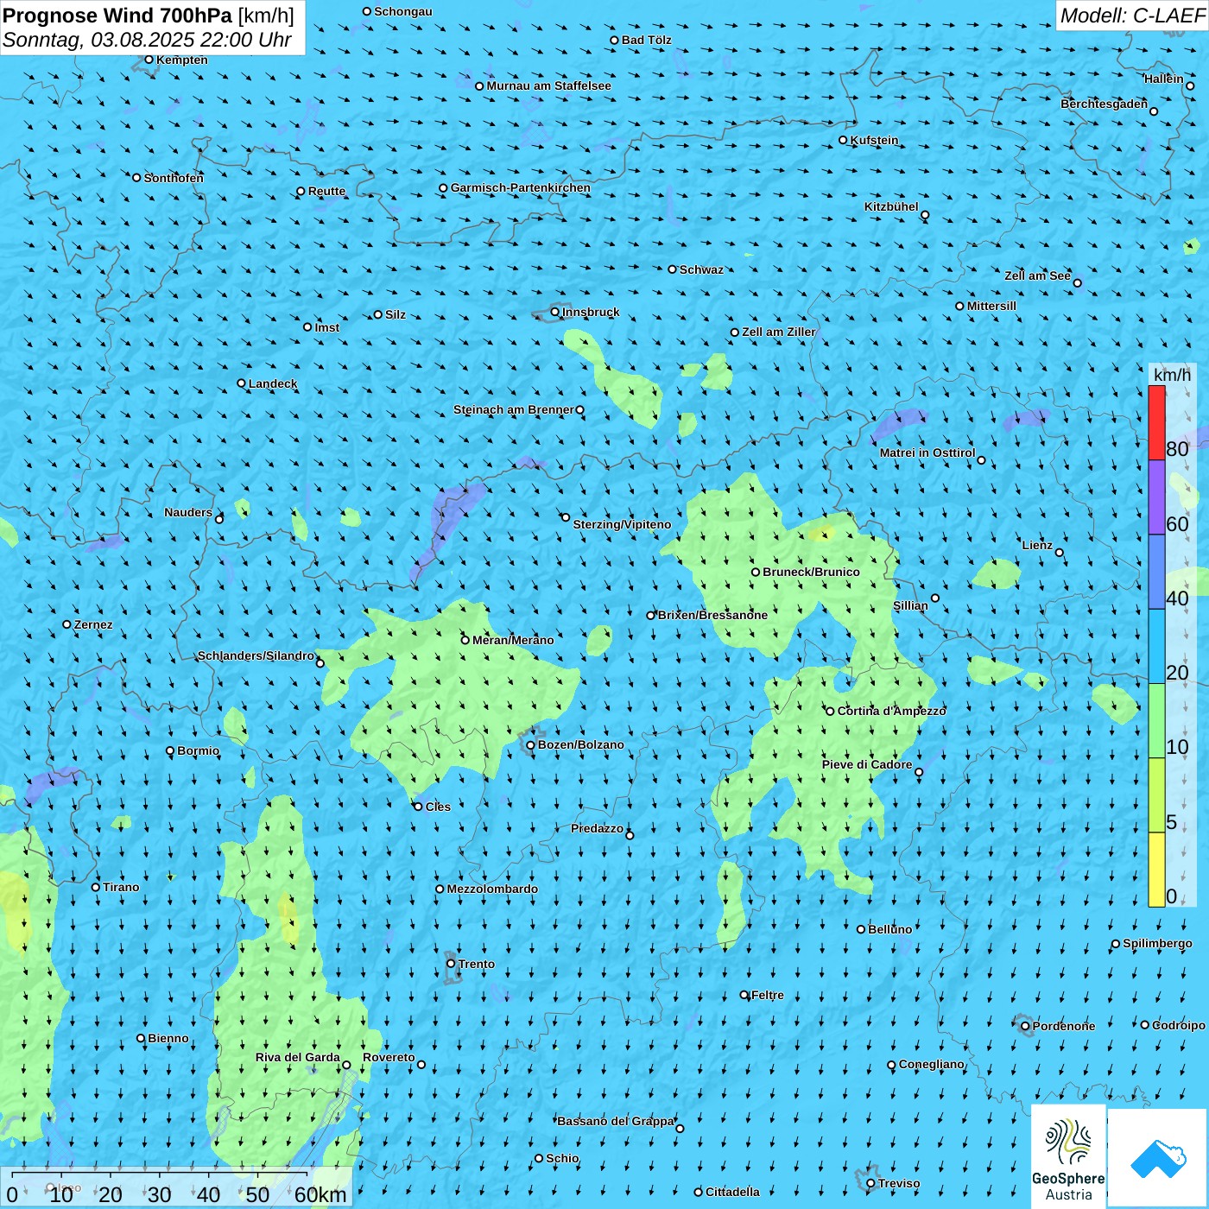This screenshot has height=1209, width=1209.
Task: Choose the lime 5–10 km/h legend swatch
Action: coord(1156,795)
